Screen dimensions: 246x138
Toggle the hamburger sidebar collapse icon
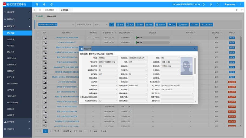click(37, 4)
